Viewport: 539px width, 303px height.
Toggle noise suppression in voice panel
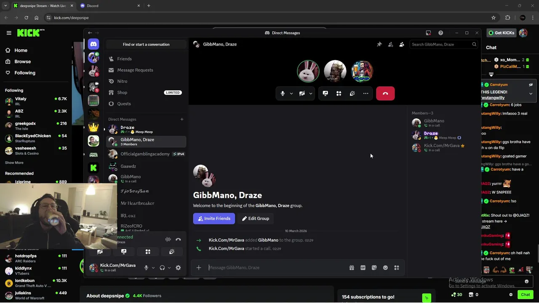(168, 239)
